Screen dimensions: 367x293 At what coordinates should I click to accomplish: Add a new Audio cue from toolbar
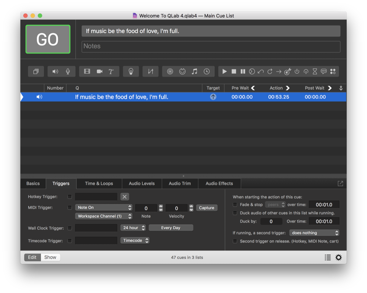(55, 71)
